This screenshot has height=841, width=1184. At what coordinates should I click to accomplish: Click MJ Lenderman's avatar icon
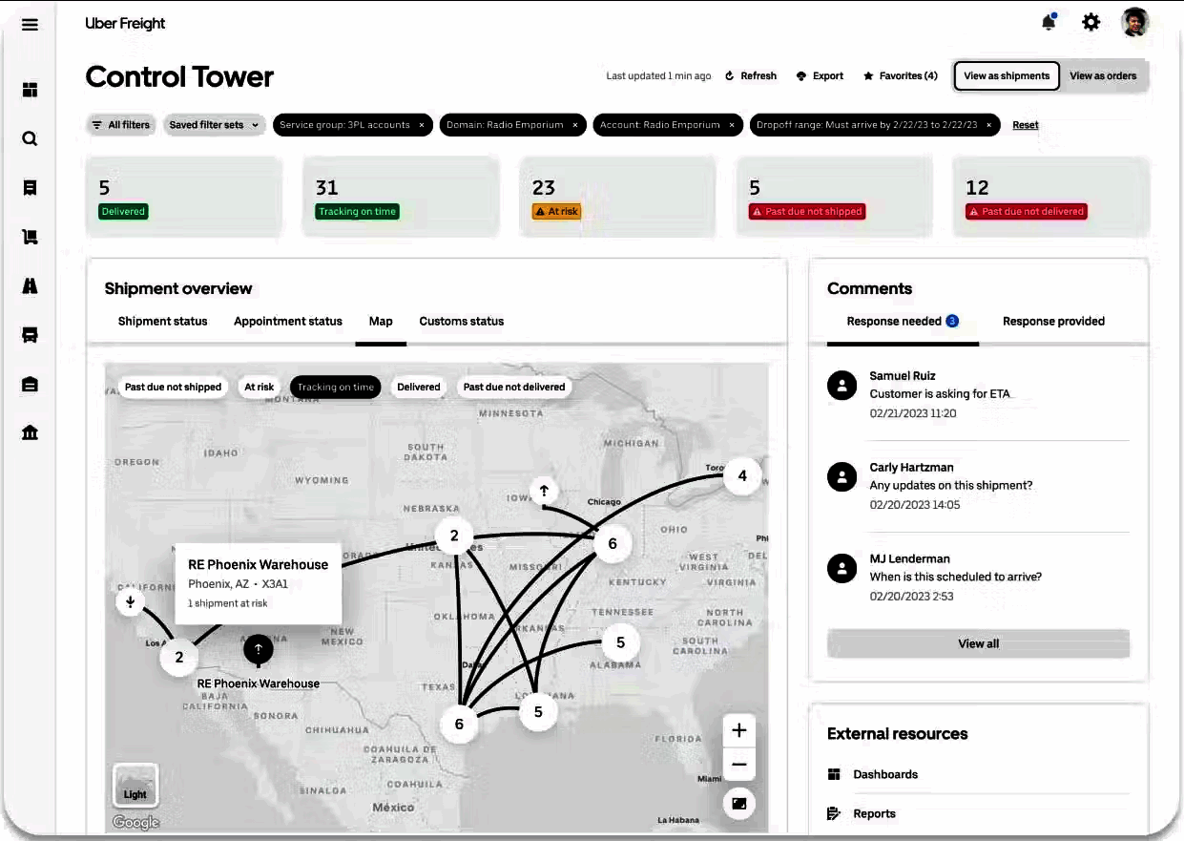pyautogui.click(x=841, y=568)
